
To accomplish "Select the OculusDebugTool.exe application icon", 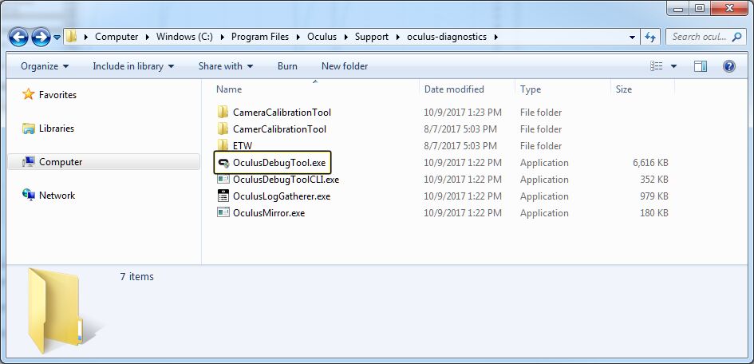I will [223, 163].
